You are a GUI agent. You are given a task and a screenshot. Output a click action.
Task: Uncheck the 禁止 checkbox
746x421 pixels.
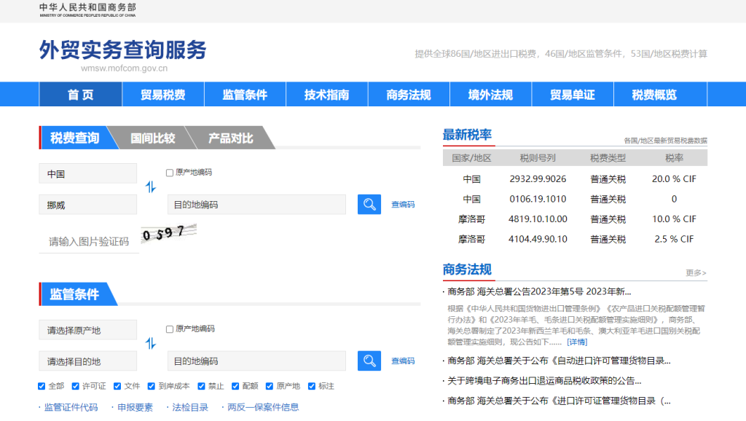pos(201,386)
